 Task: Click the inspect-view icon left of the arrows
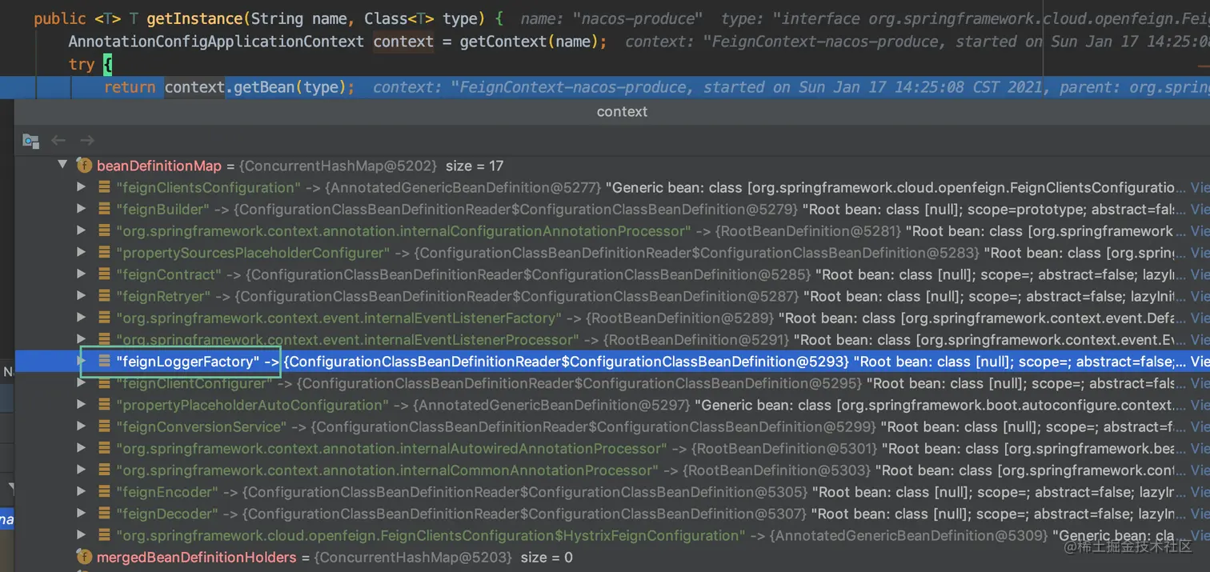[x=31, y=141]
